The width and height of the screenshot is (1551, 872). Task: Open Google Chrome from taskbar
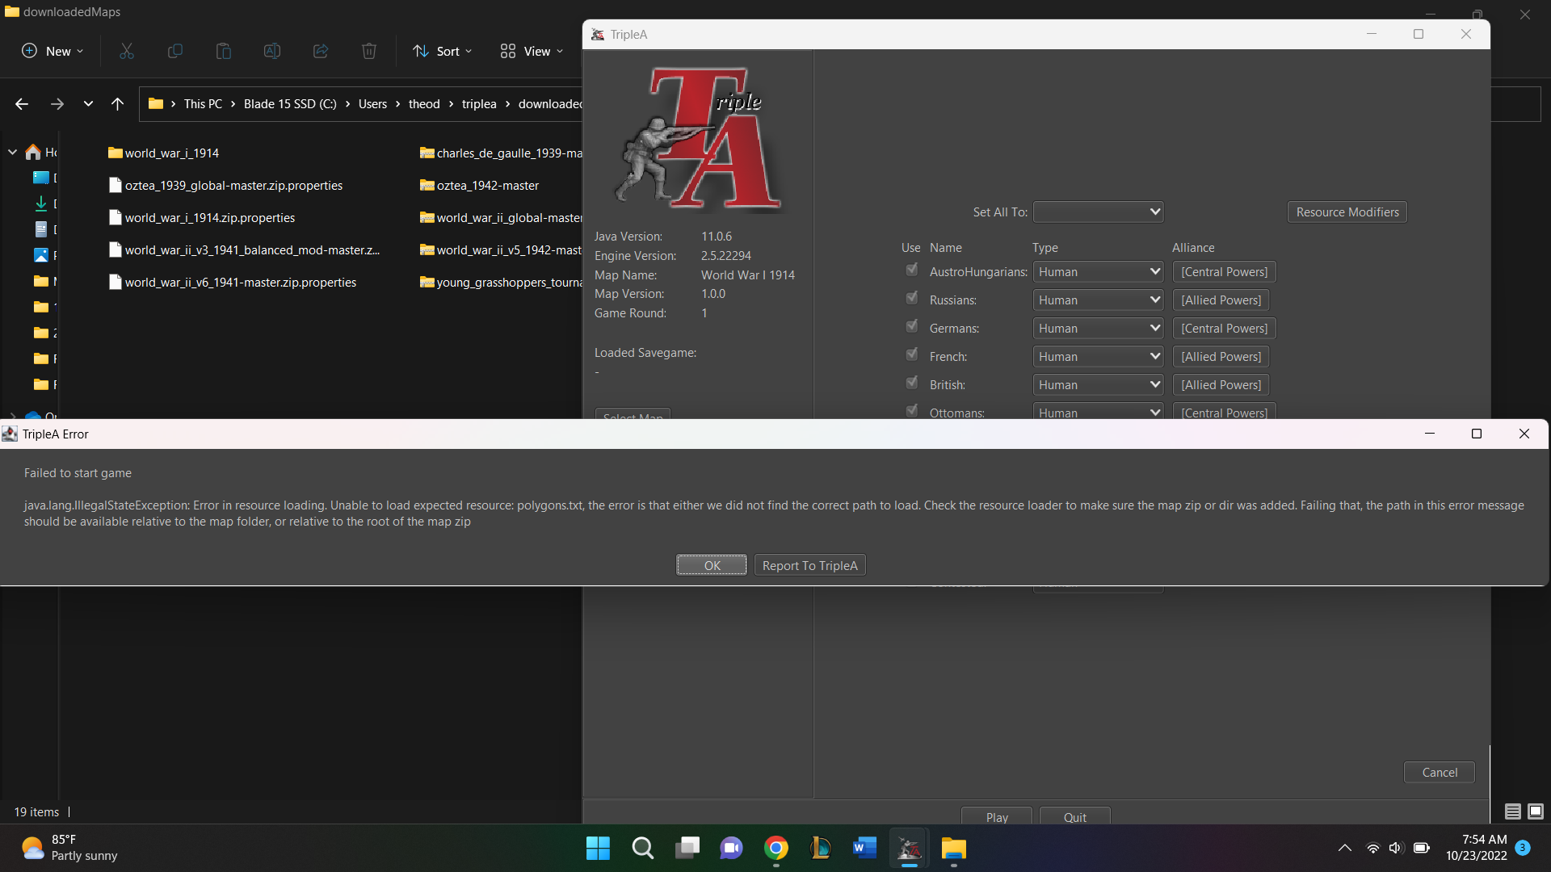[x=776, y=848]
